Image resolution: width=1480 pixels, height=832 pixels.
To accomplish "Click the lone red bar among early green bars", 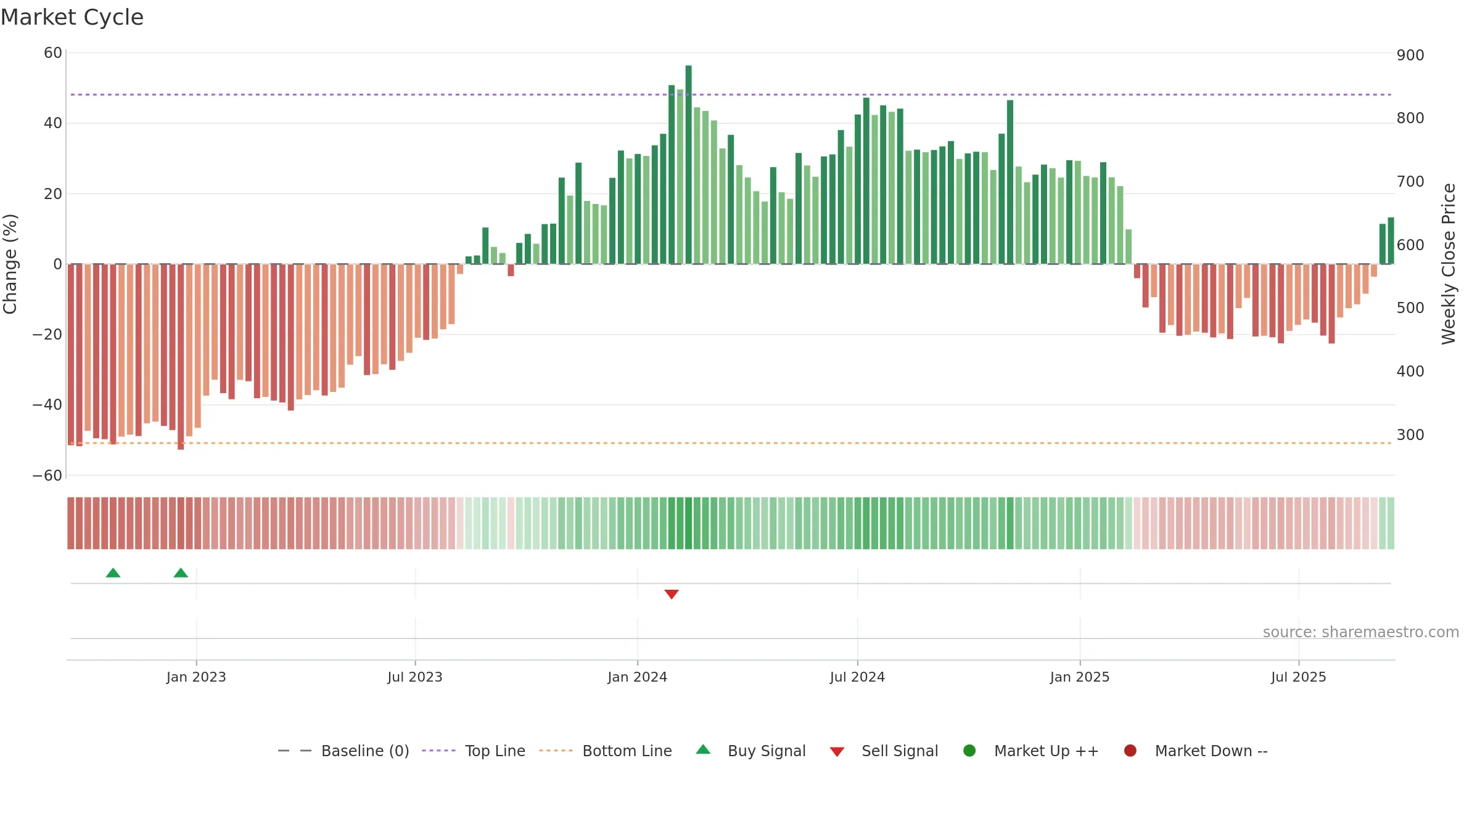I will [511, 270].
